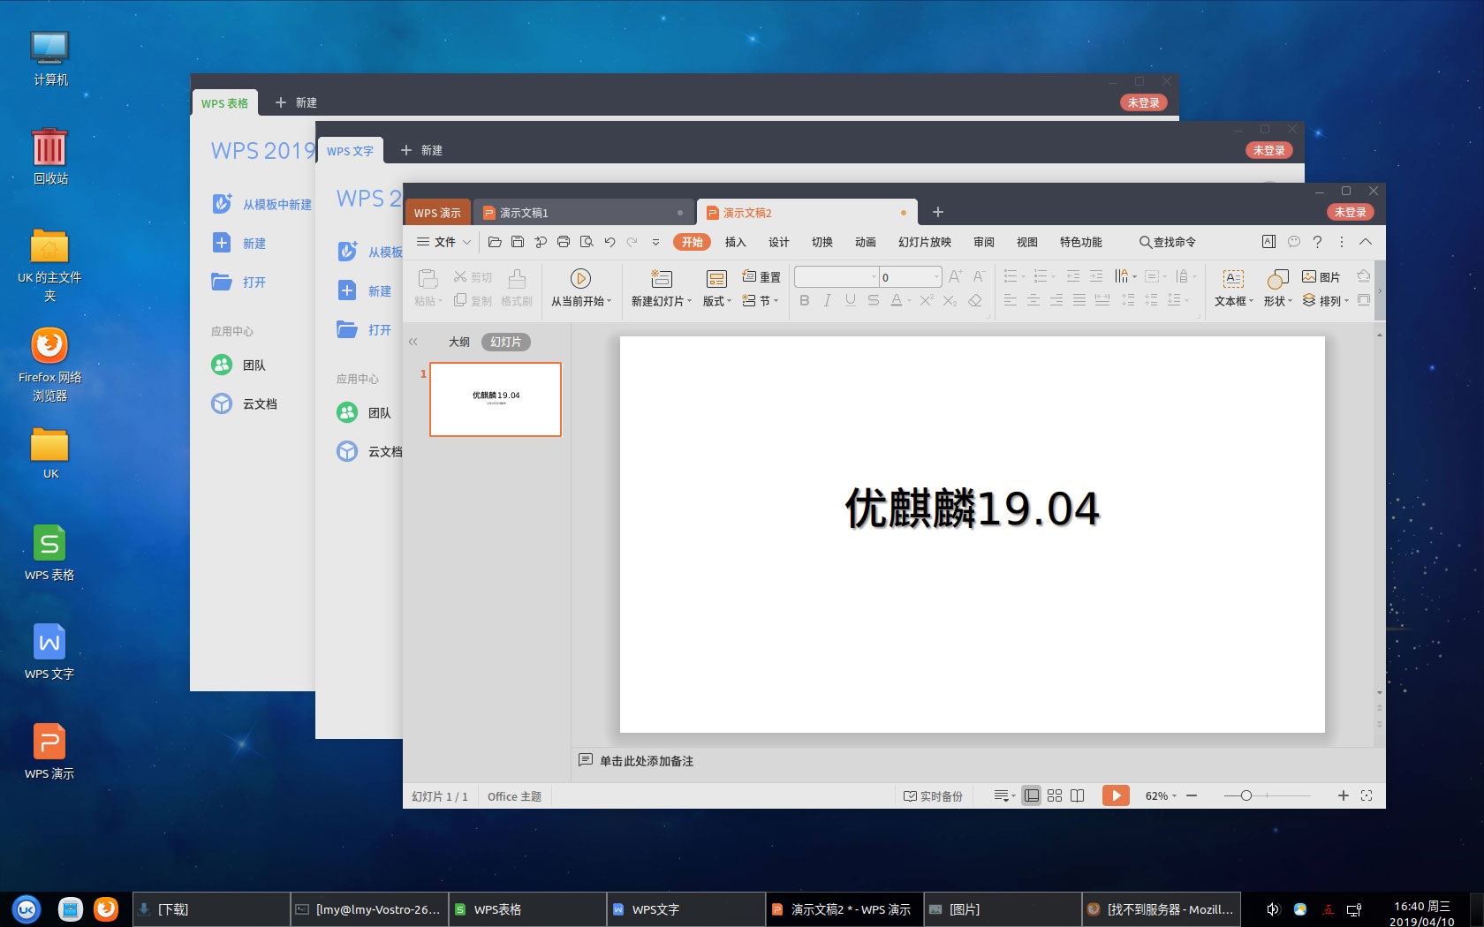1484x927 pixels.
Task: Click the 格式刷 format painter icon
Action: tap(516, 287)
